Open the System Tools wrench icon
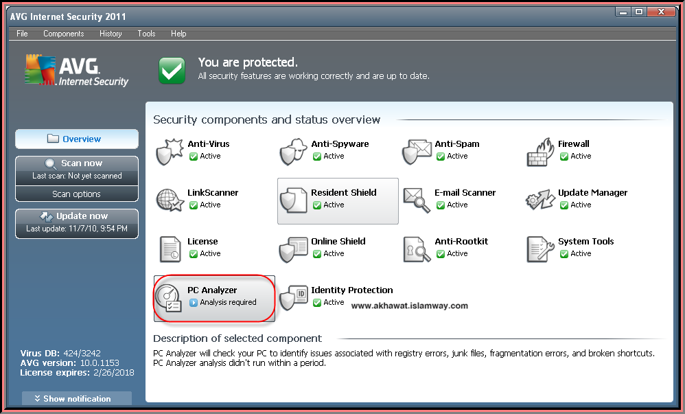Image resolution: width=685 pixels, height=414 pixels. [x=540, y=249]
